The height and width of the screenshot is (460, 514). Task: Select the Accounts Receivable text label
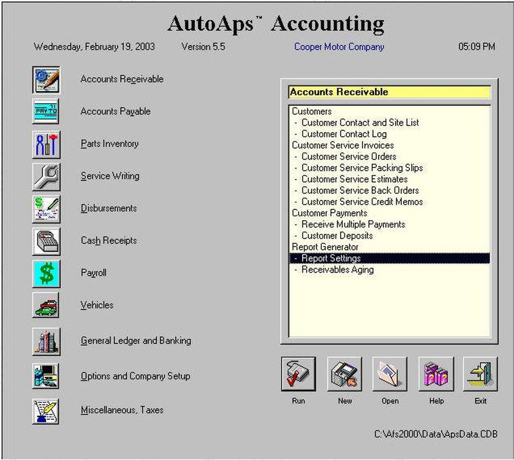point(122,79)
